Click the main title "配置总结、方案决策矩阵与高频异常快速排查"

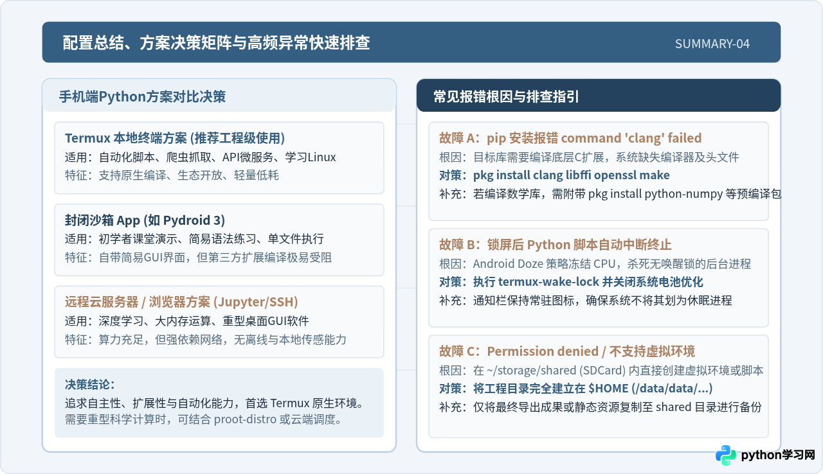[x=216, y=43]
